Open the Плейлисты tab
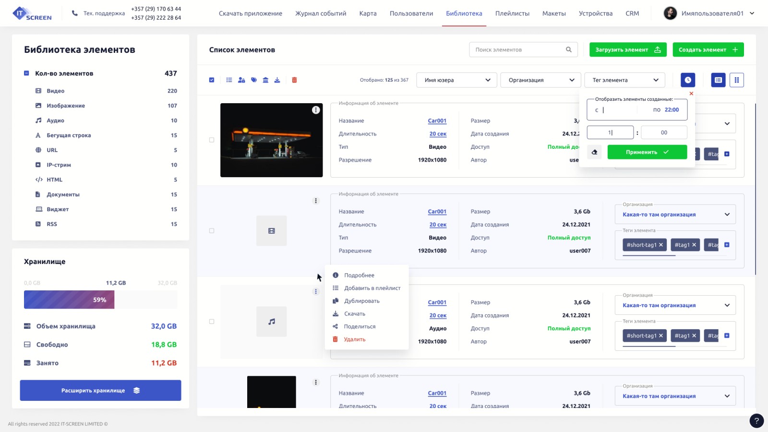The height and width of the screenshot is (432, 768). pos(512,13)
